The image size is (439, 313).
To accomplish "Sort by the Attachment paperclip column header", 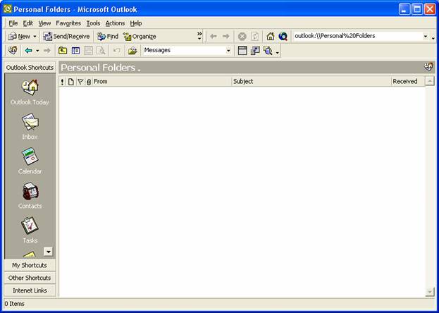I will [89, 82].
